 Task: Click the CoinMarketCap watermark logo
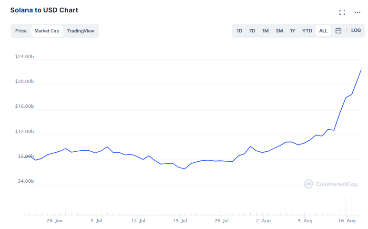coord(331,184)
